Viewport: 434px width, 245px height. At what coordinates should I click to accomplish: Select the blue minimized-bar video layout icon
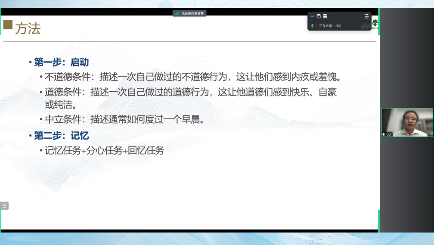(x=313, y=16)
